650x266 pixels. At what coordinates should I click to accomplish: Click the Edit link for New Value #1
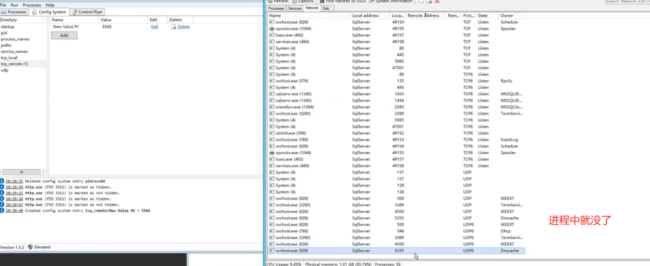(155, 27)
